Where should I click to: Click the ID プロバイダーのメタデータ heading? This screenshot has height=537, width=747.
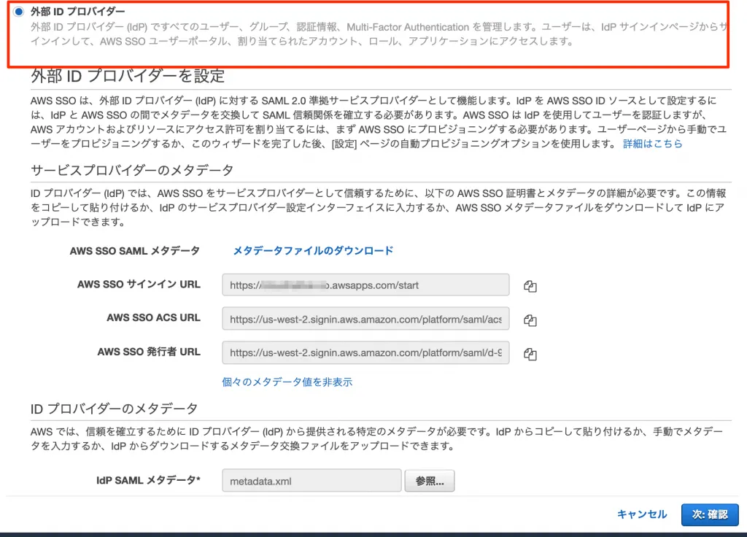114,409
